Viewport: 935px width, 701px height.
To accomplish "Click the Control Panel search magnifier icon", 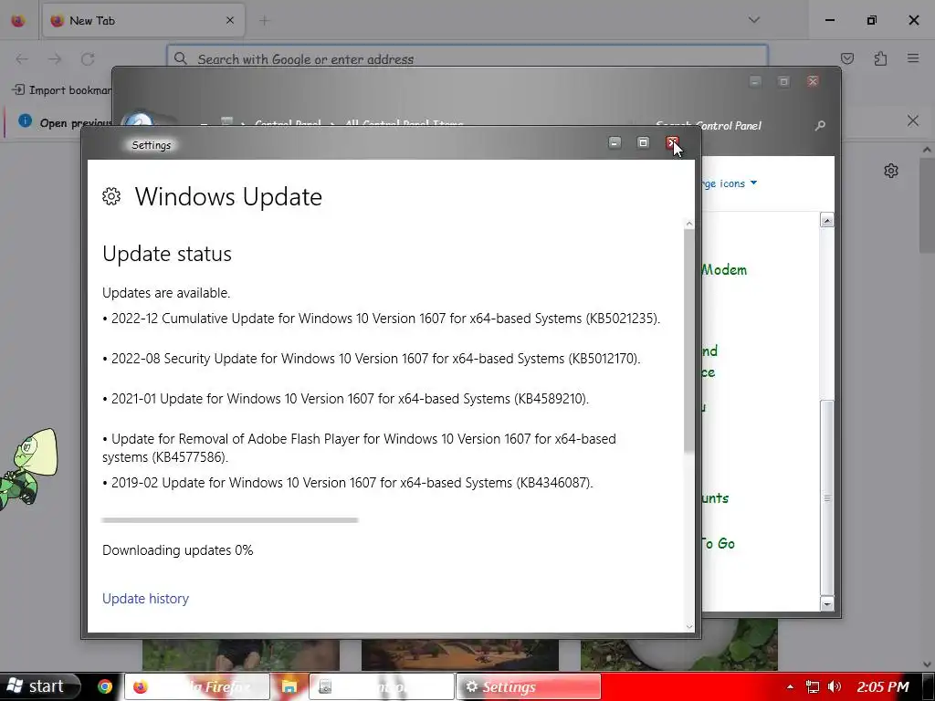I will [x=821, y=126].
